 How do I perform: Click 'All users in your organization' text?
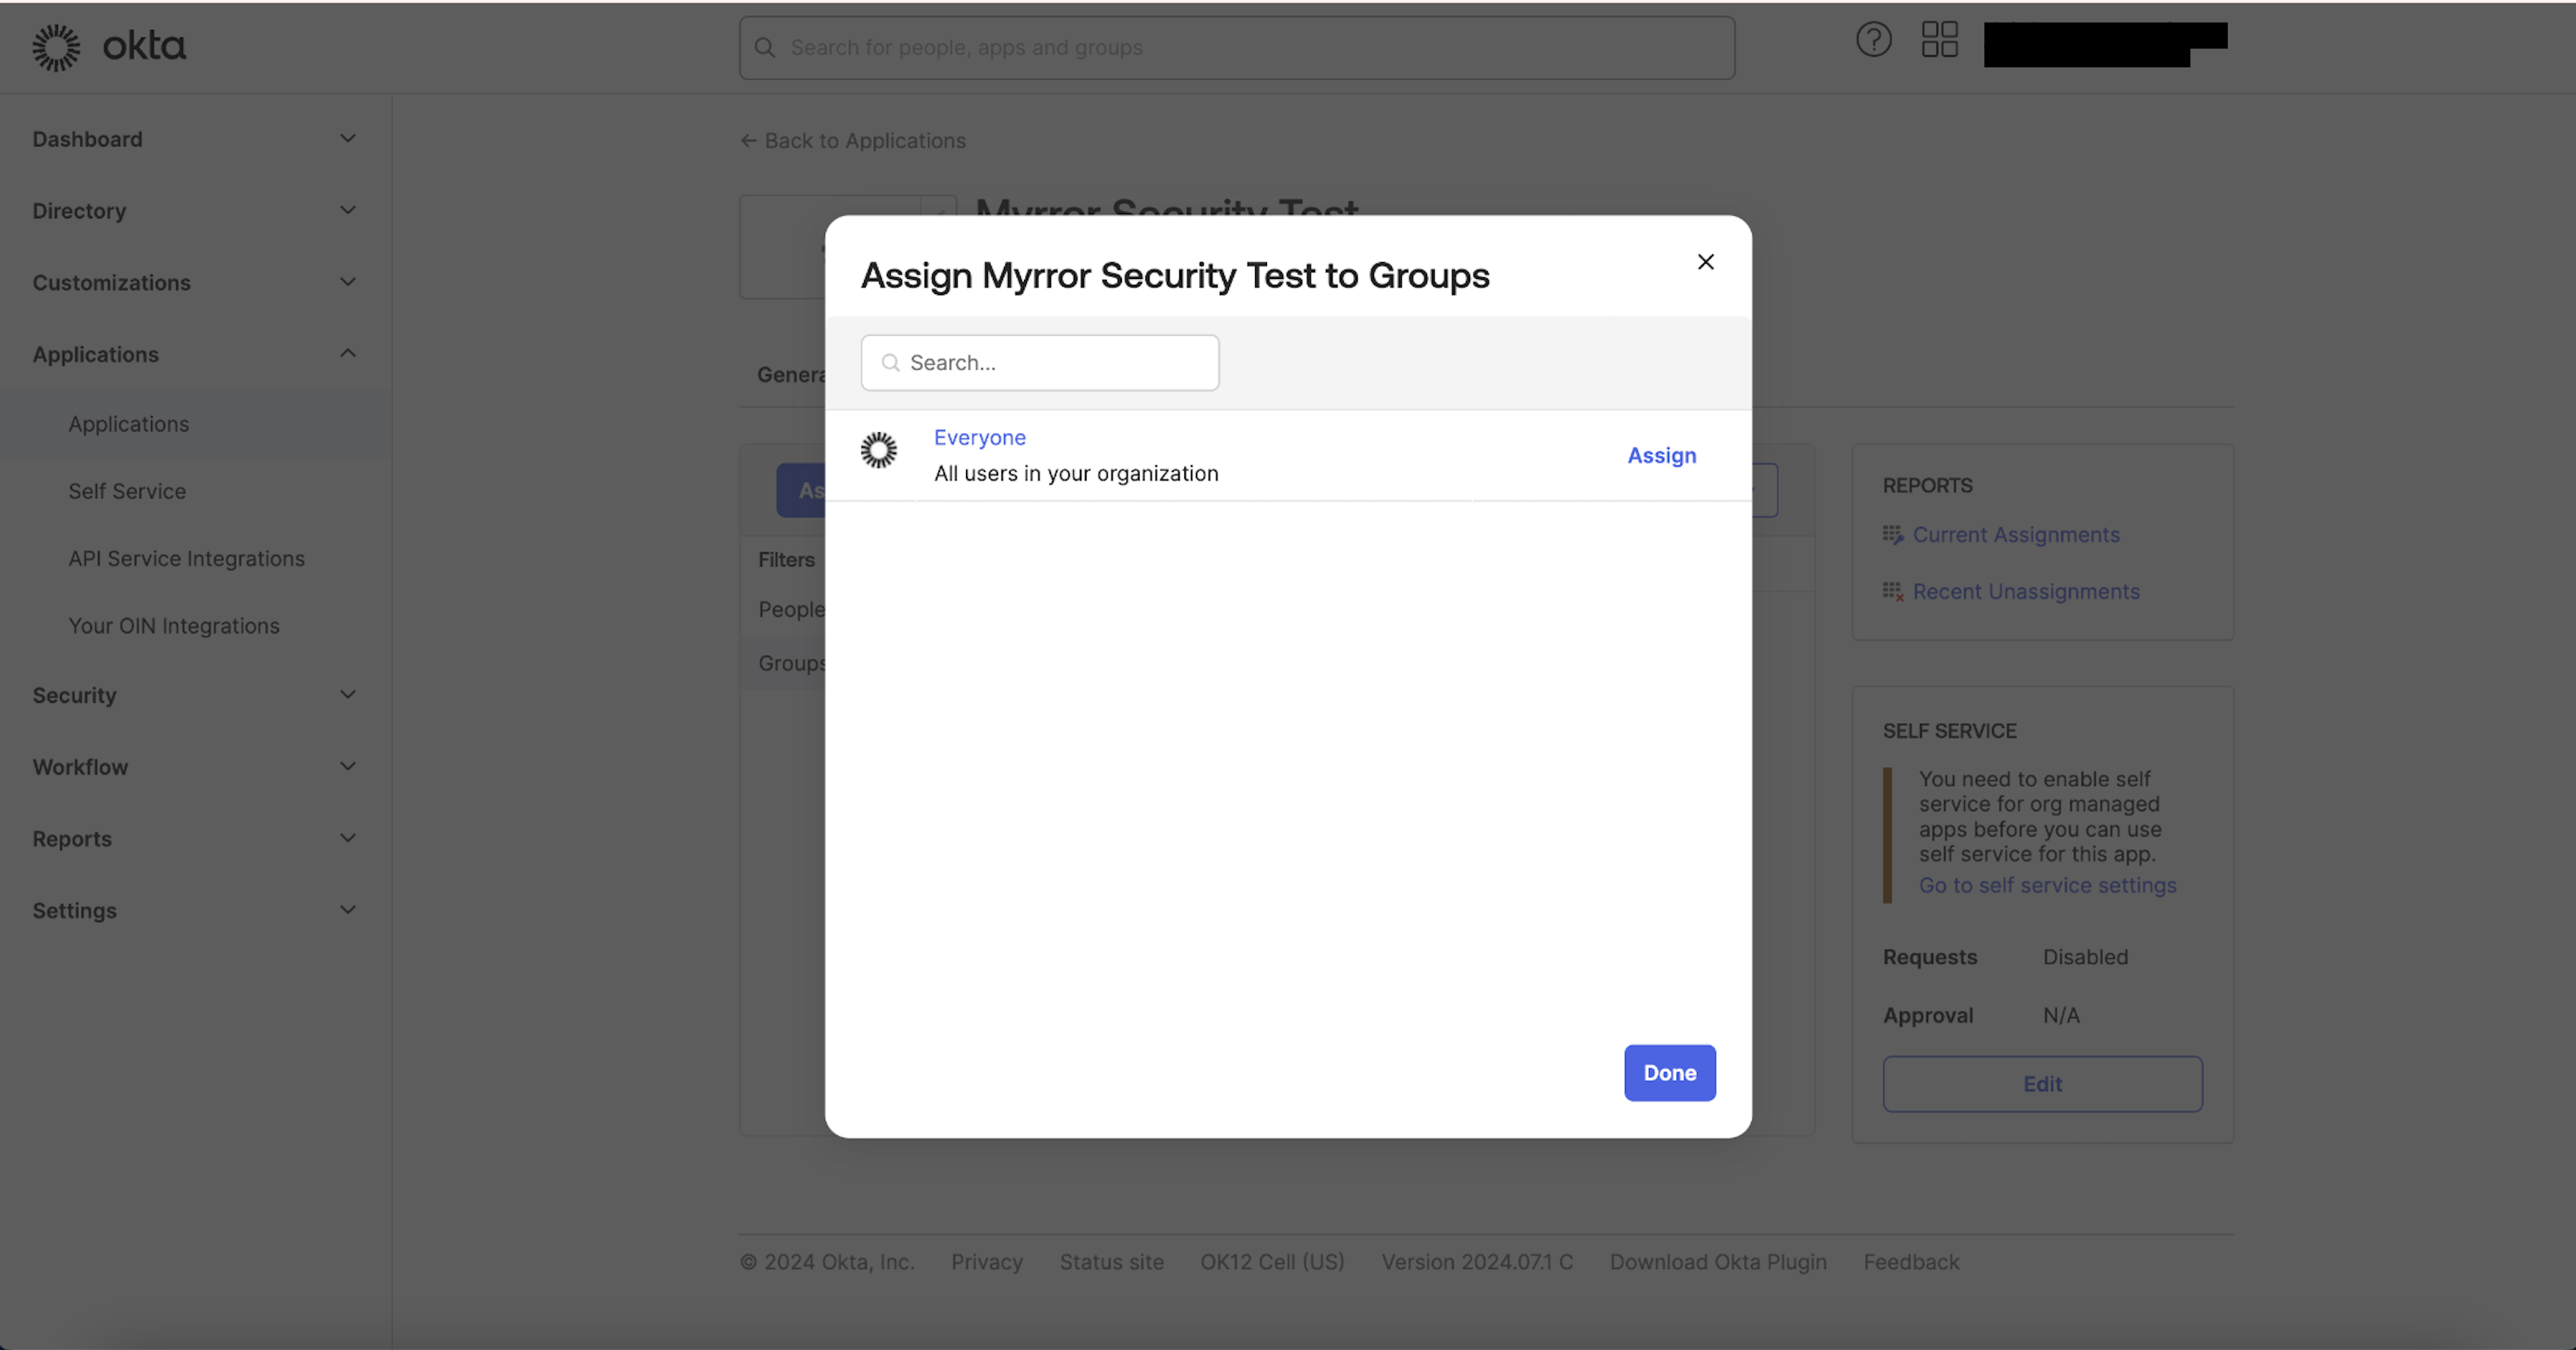tap(1076, 474)
